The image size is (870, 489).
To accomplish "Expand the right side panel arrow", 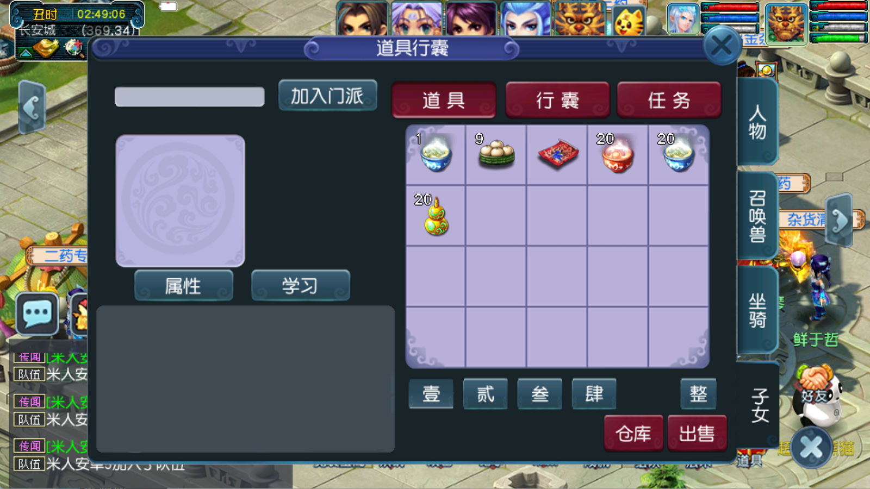I will pyautogui.click(x=839, y=221).
